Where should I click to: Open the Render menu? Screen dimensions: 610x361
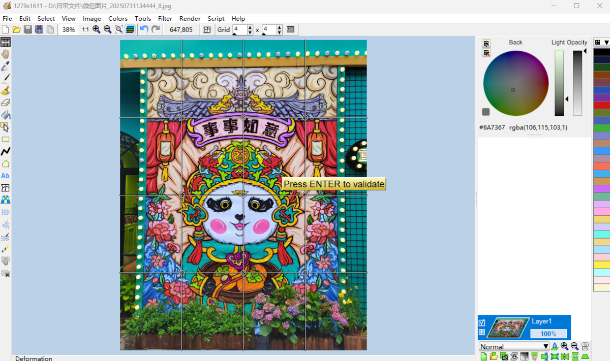click(x=190, y=18)
